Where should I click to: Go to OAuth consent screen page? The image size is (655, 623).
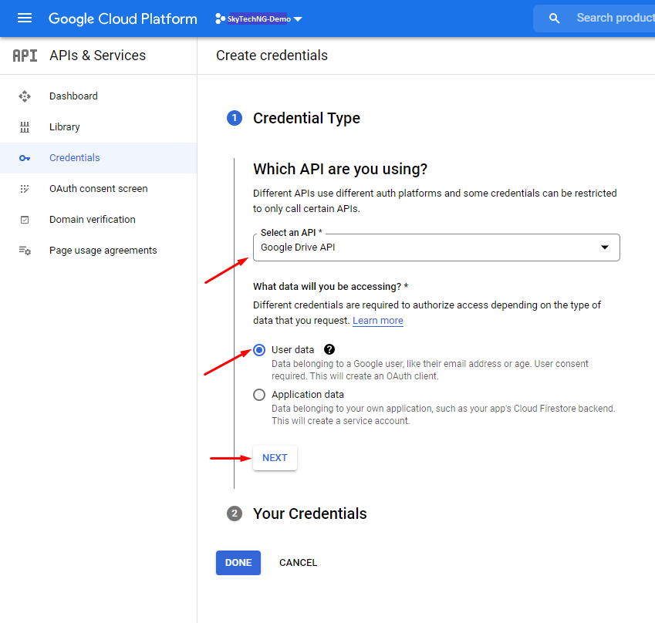click(98, 189)
